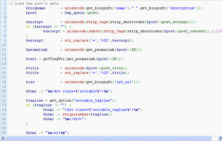Click 'substr' on line 7
Viewport: 222px width, 141px height.
click(x=95, y=31)
